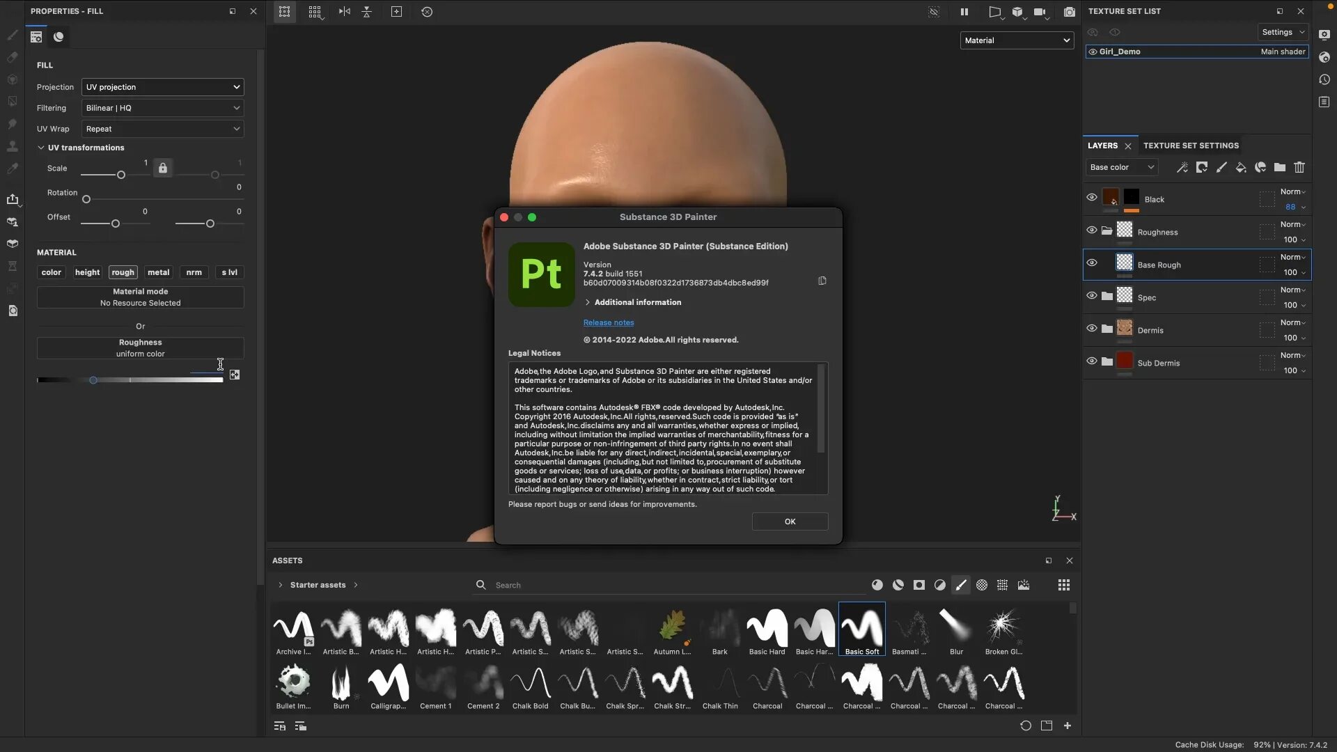
Task: Open the random seed picker beside Roughness slider
Action: (x=235, y=375)
